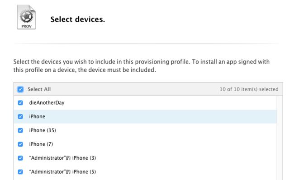Click the iPhone (7) device name
Screen dimensions: 294x180
41,144
